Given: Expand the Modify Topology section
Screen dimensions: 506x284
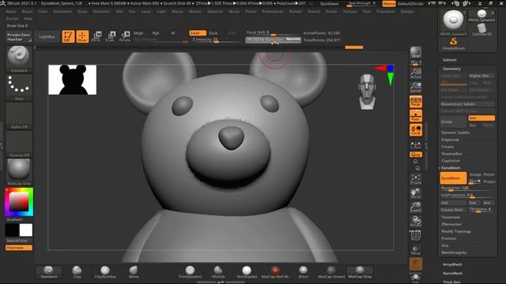Looking at the screenshot, I should tap(456, 231).
